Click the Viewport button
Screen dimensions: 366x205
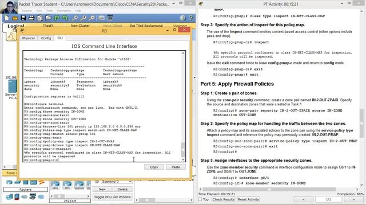point(180,26)
